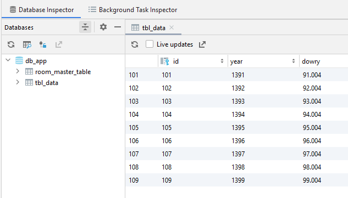Select dowry cell 98.004
This screenshot has width=348, height=198.
324,167
